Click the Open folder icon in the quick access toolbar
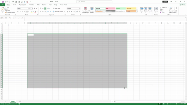The height and width of the screenshot is (105, 187). (x=13, y=2)
